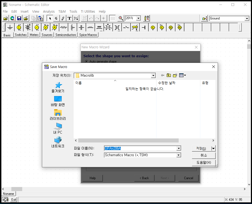252x204 pixels.
Task: Click Help in New Macro Wizard
Action: pos(93,178)
